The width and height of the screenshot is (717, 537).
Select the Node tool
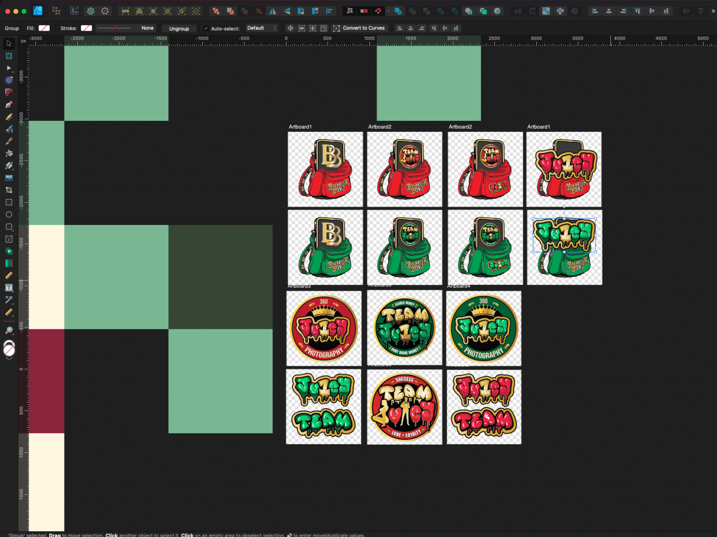pyautogui.click(x=9, y=68)
